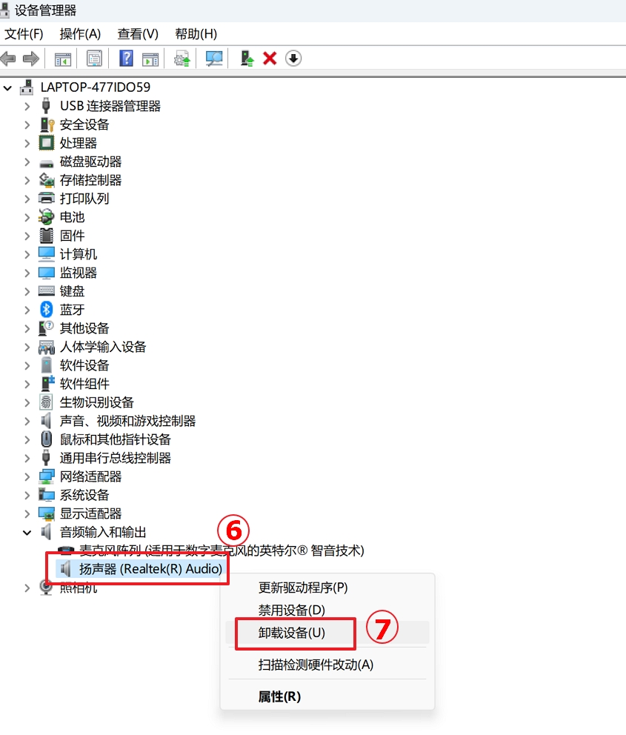Expand the 声音、视频和游戏控制器 node
This screenshot has width=626, height=735.
[x=27, y=421]
